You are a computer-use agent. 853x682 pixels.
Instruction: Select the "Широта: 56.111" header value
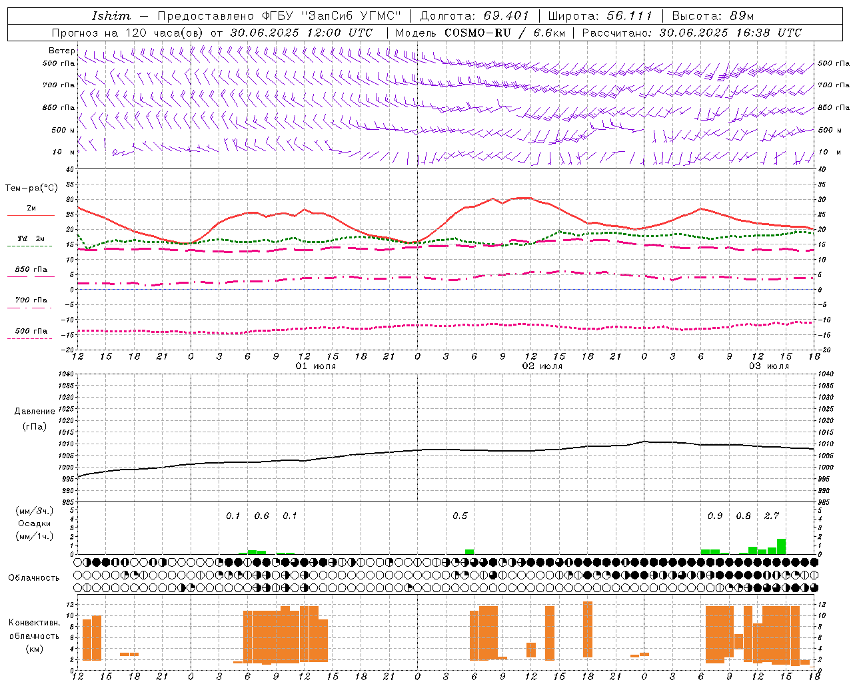coord(600,16)
